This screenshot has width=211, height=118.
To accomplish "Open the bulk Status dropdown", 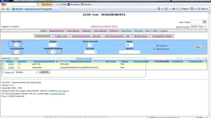I will coord(26,72).
